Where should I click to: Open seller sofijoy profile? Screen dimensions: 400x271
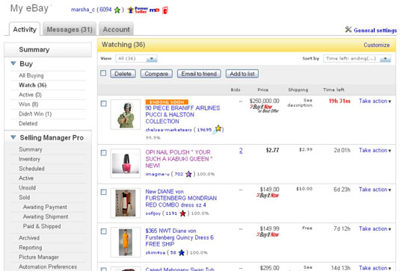coord(153,214)
